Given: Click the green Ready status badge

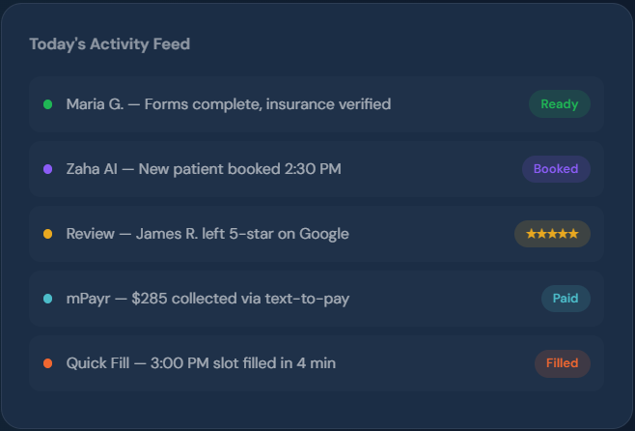Looking at the screenshot, I should point(559,104).
